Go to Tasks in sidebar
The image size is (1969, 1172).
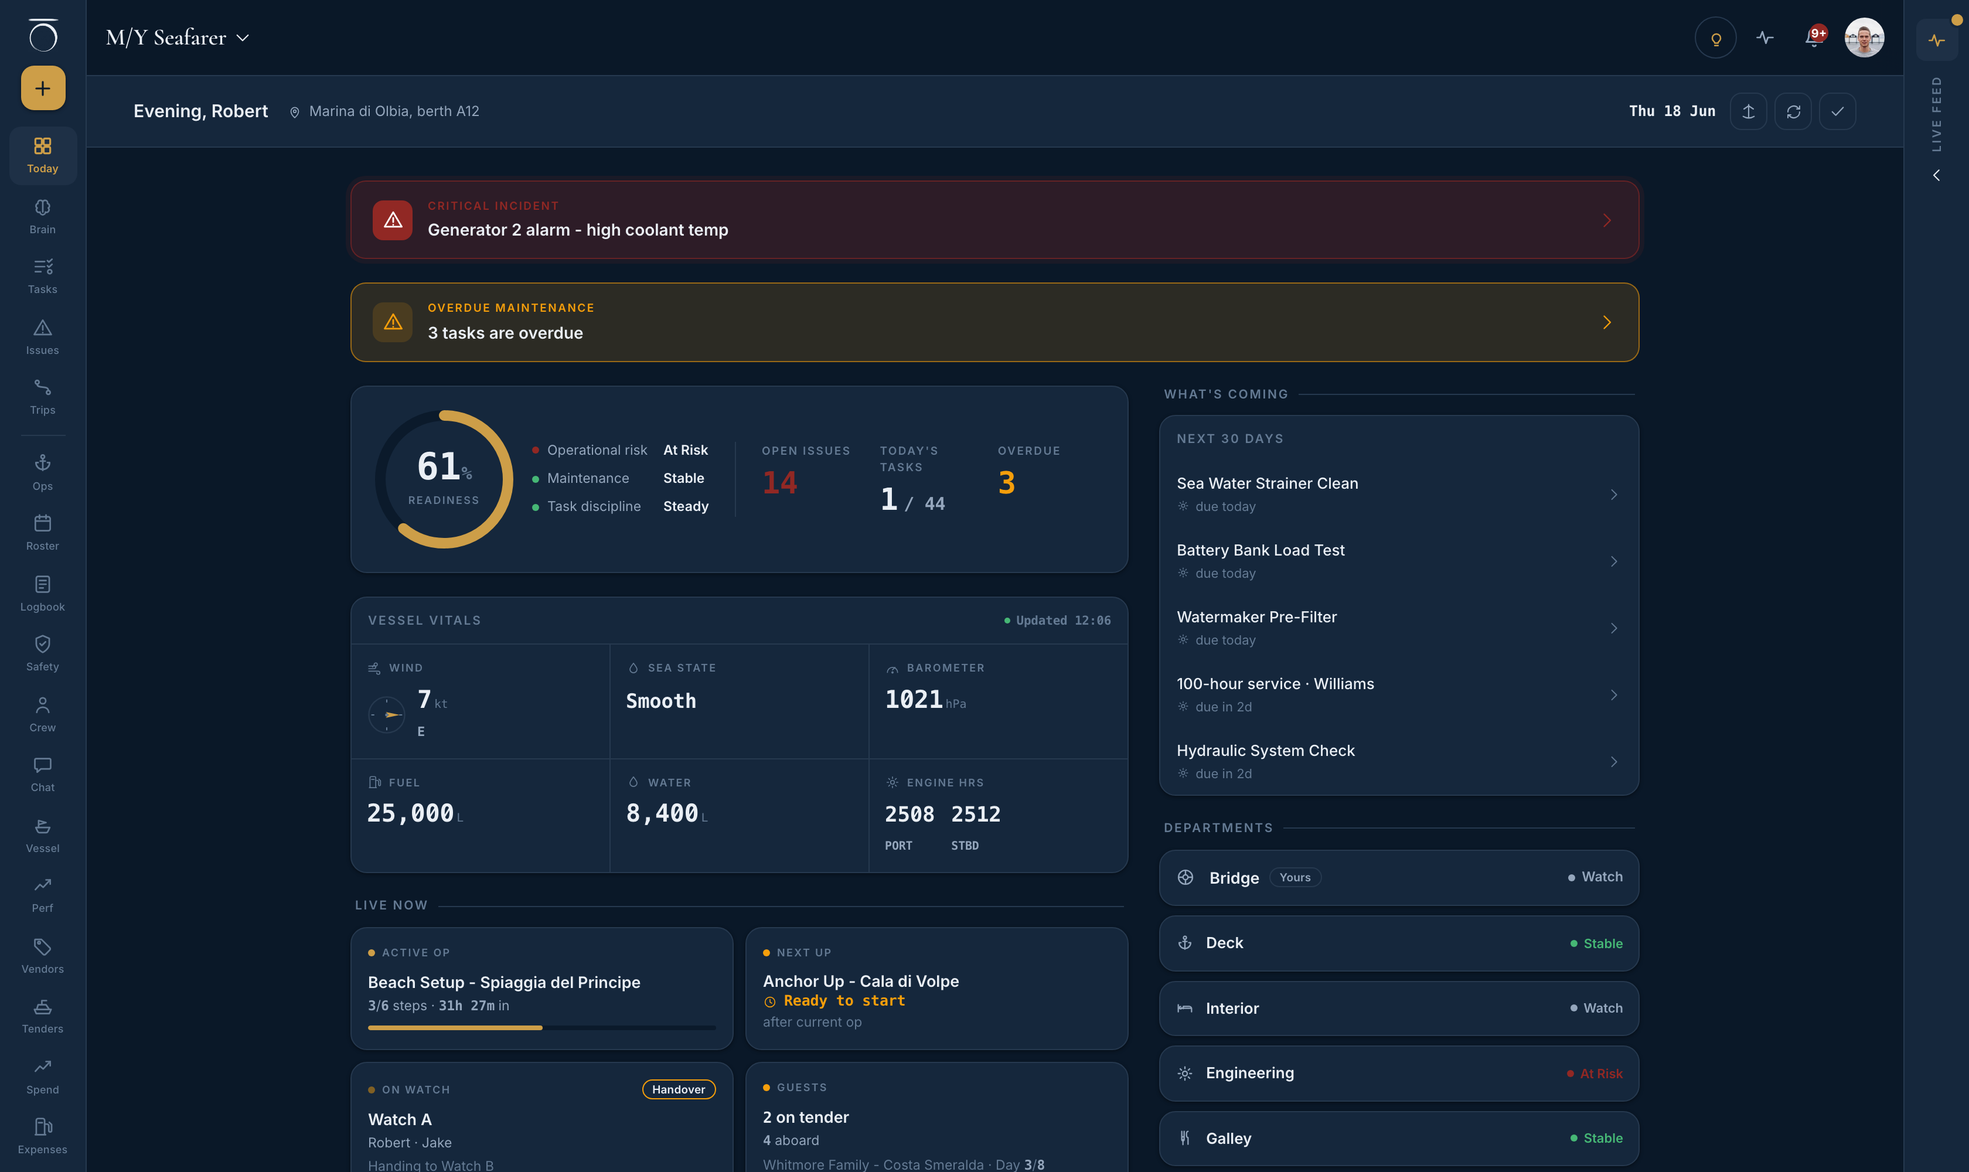[x=43, y=277]
